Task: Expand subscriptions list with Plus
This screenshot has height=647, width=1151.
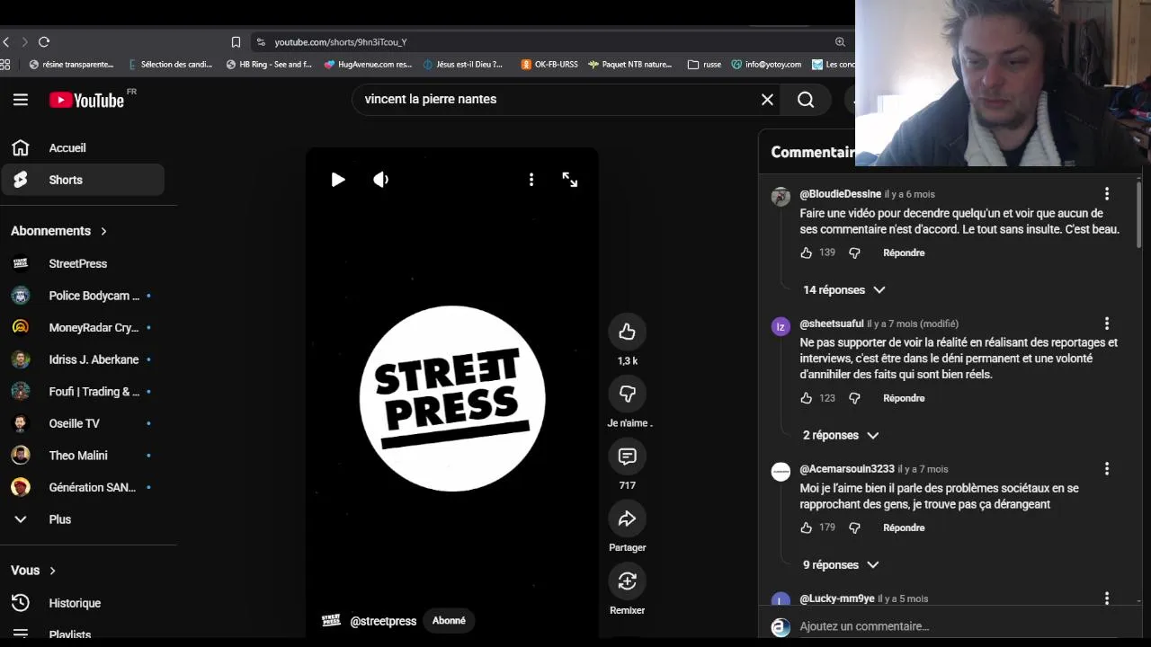Action: point(83,519)
